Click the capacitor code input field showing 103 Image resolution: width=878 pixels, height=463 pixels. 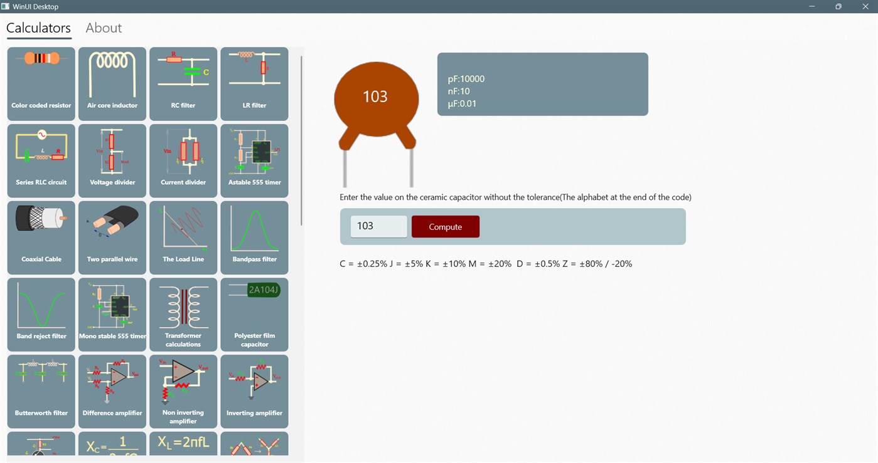tap(378, 226)
